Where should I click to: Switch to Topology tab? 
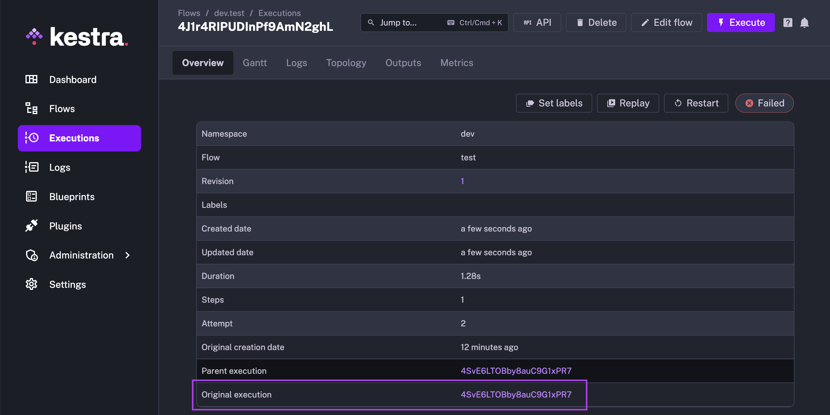coord(346,63)
